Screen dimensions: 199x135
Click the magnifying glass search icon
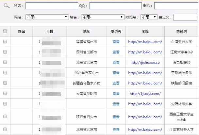(x=7, y=6)
